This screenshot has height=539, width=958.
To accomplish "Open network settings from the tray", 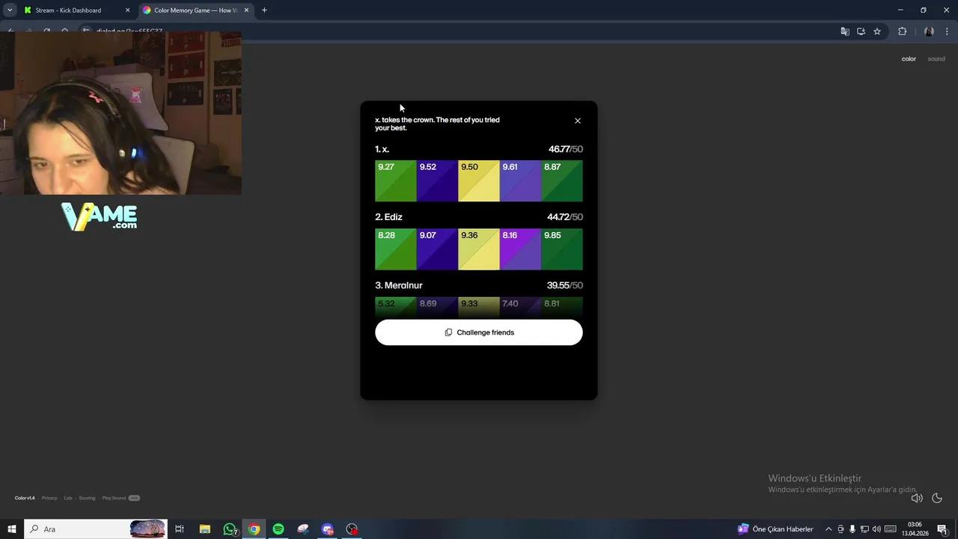I will (864, 529).
